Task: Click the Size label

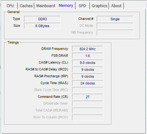Action: point(17,26)
